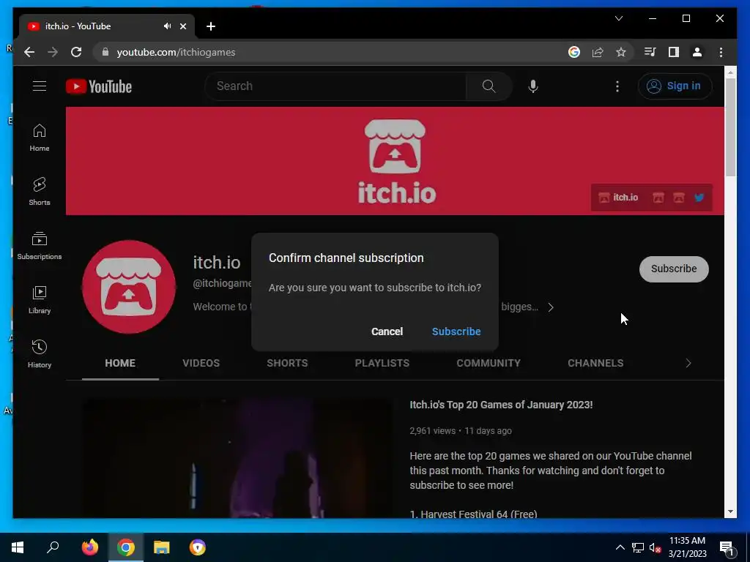The height and width of the screenshot is (562, 750).
Task: Close the itch.io - YouTube tab
Action: (182, 26)
